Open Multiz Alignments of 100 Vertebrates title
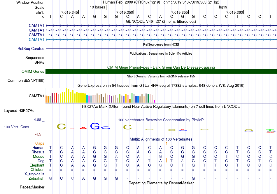The image size is (277, 194). pos(161,139)
